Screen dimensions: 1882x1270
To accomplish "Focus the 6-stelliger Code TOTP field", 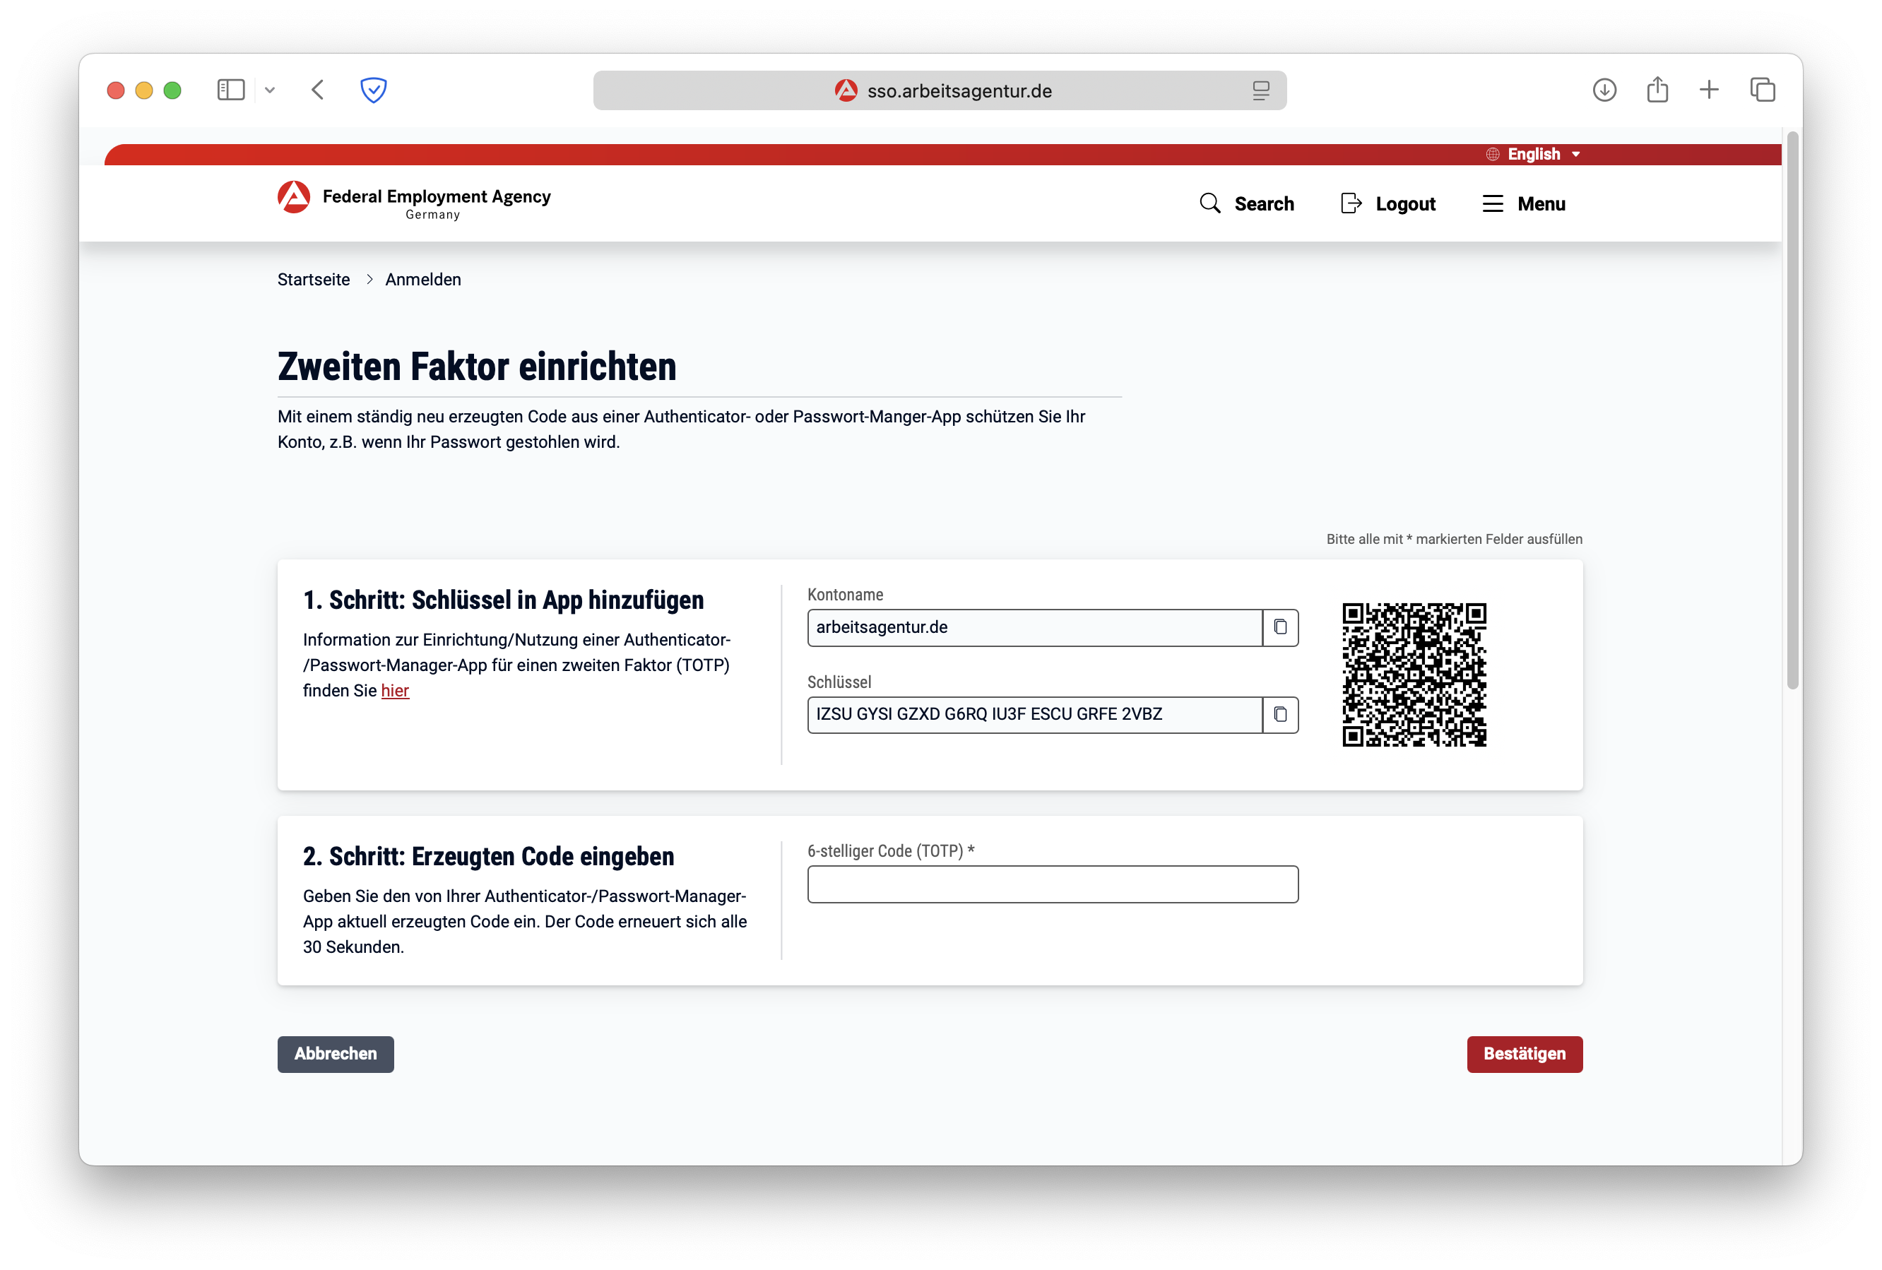I will [1052, 884].
